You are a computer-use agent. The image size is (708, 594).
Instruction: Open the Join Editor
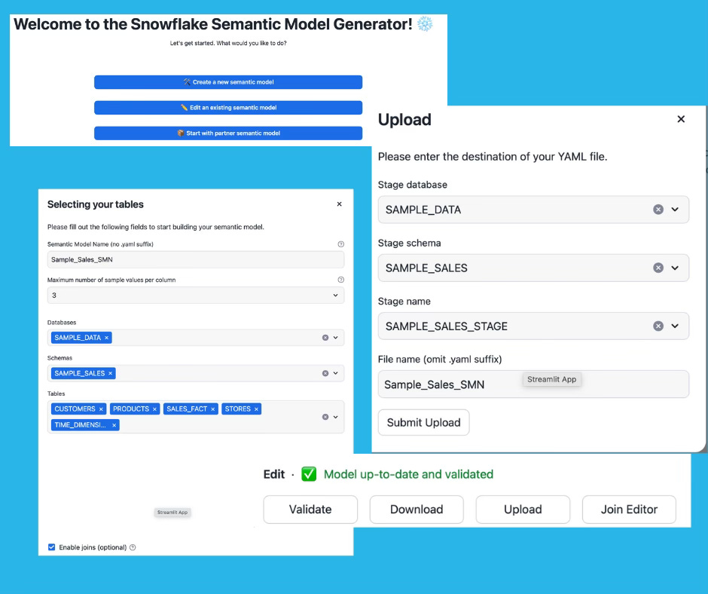628,509
